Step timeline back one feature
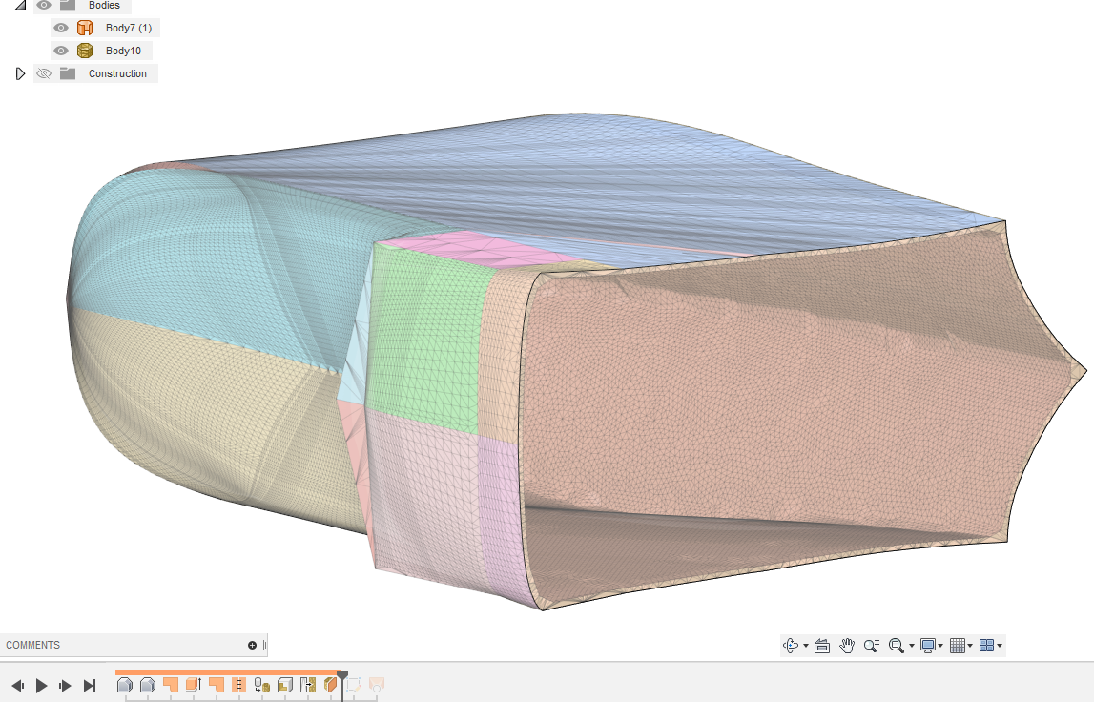1094x702 pixels. (18, 686)
